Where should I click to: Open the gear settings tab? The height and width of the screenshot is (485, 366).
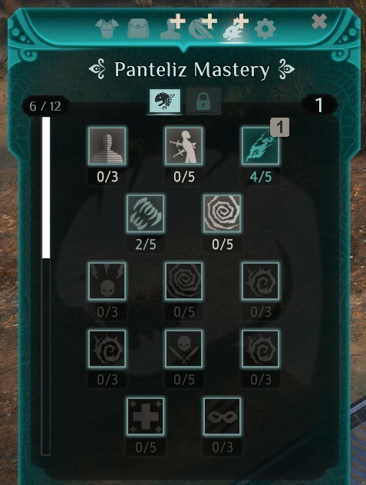(x=265, y=29)
